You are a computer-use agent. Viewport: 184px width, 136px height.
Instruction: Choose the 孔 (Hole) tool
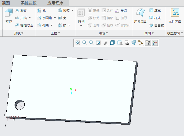click(x=42, y=11)
